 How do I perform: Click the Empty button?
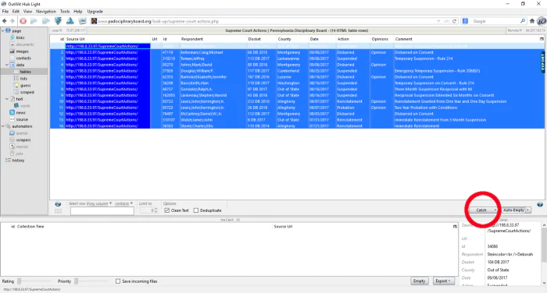419,281
